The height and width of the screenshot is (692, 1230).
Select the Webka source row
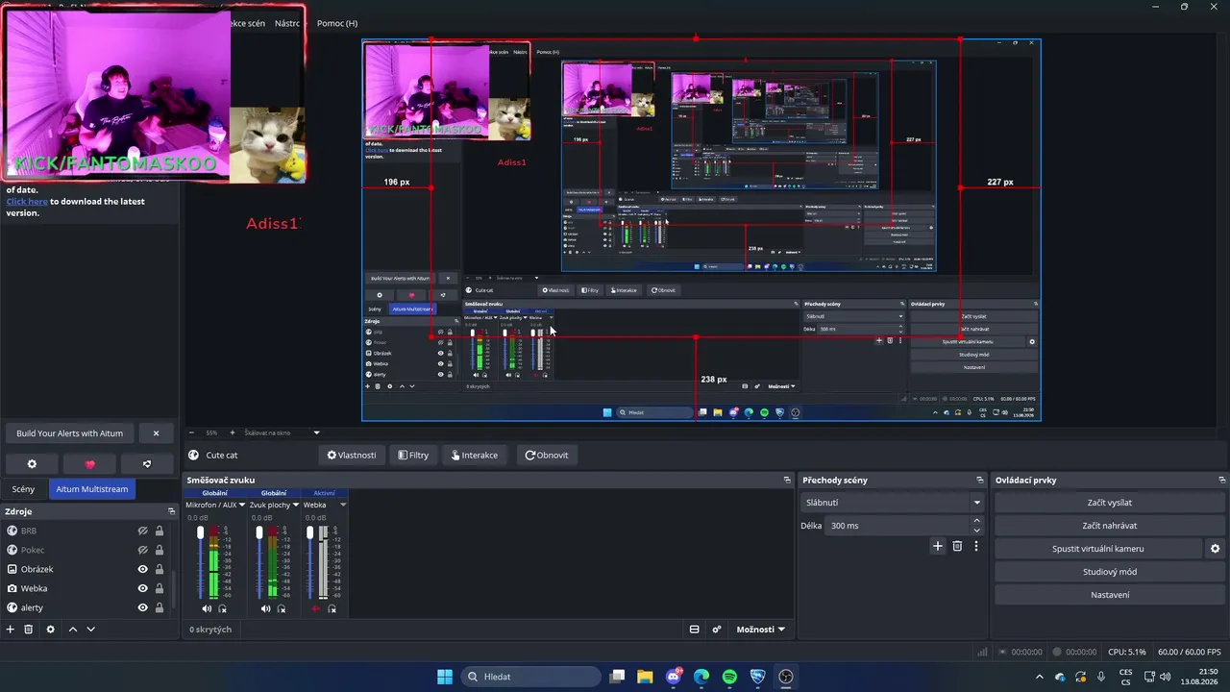(x=87, y=588)
